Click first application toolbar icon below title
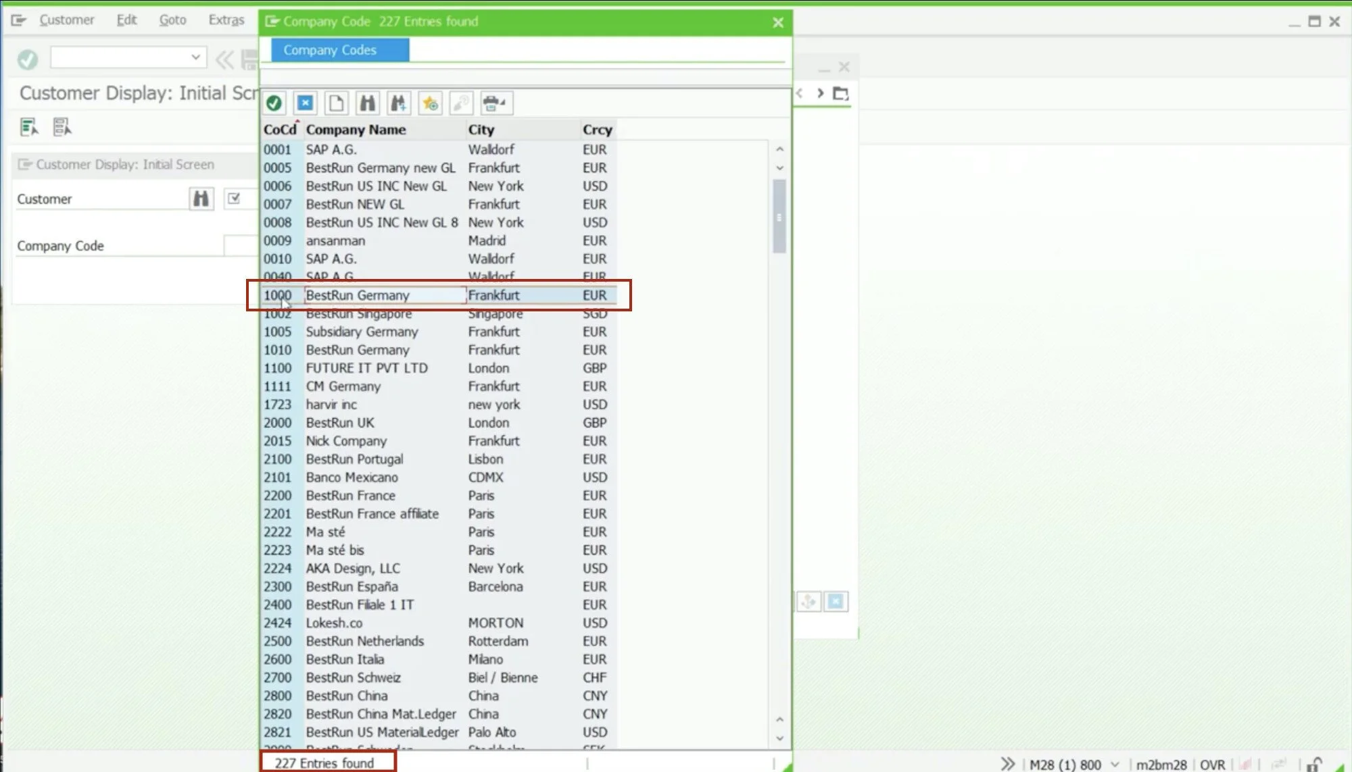This screenshot has width=1352, height=772. click(29, 127)
